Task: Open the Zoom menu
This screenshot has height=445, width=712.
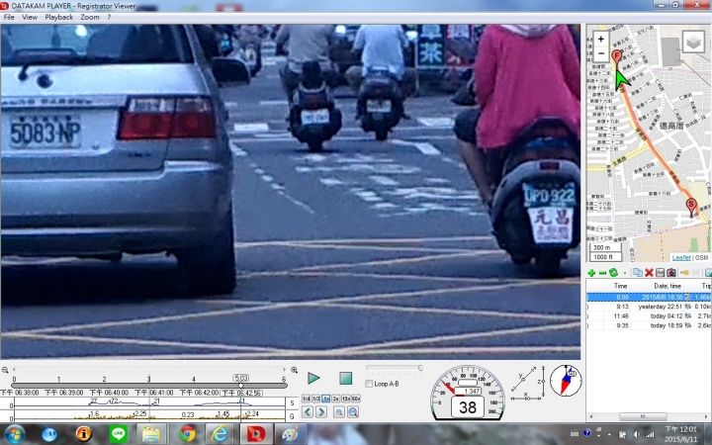Action: coord(90,17)
